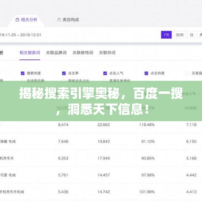
Task: Click the value 6,150
Action: [191, 141]
